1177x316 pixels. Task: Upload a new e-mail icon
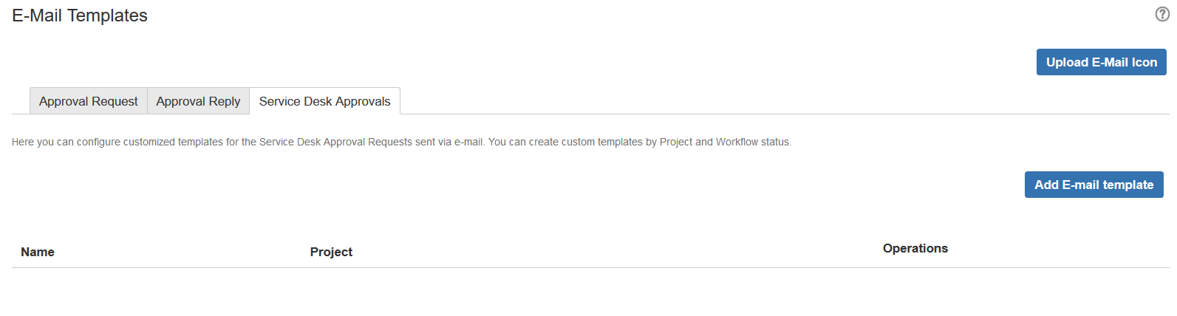[1101, 62]
